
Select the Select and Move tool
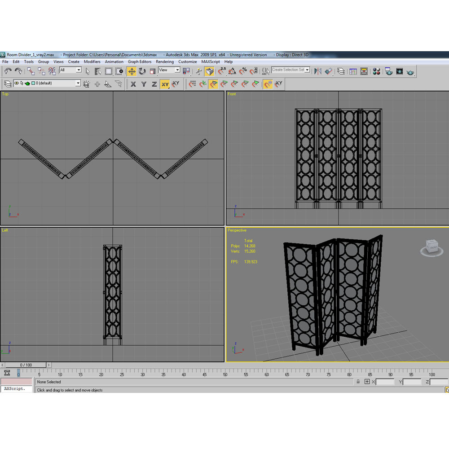pyautogui.click(x=132, y=71)
